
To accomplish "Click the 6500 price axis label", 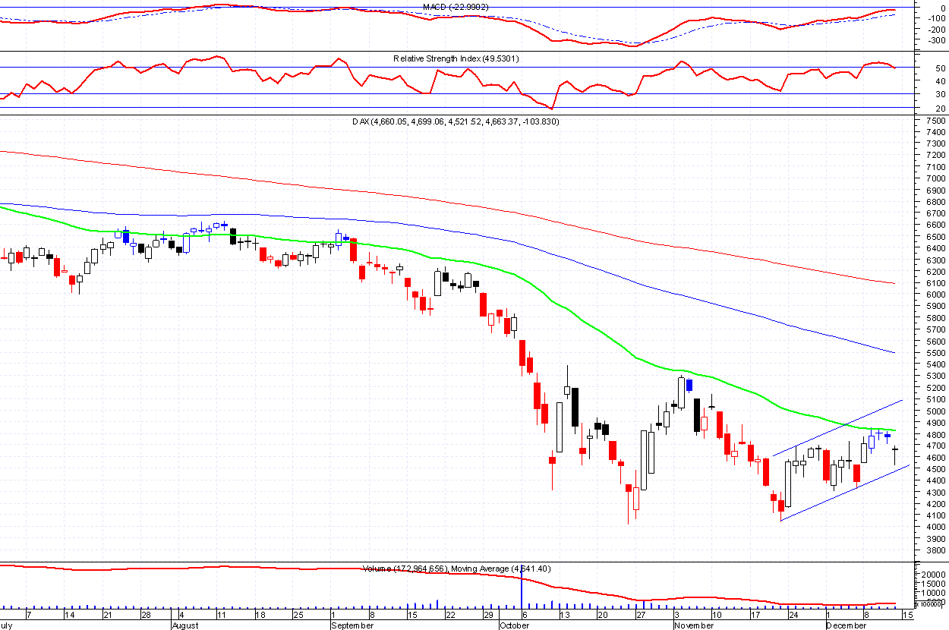I will (x=935, y=237).
